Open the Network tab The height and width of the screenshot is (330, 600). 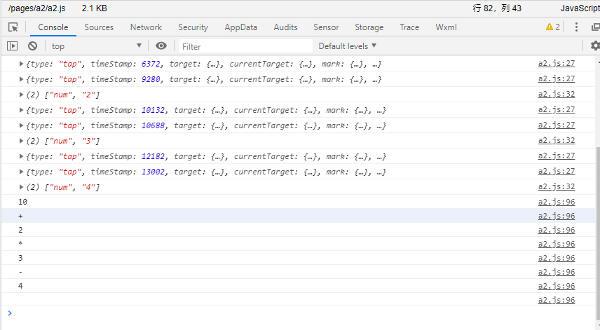[x=146, y=27]
